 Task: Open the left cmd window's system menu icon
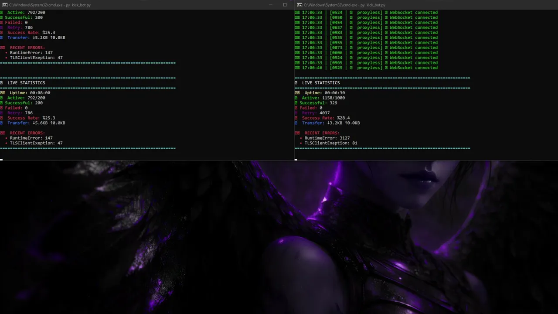[x=4, y=5]
